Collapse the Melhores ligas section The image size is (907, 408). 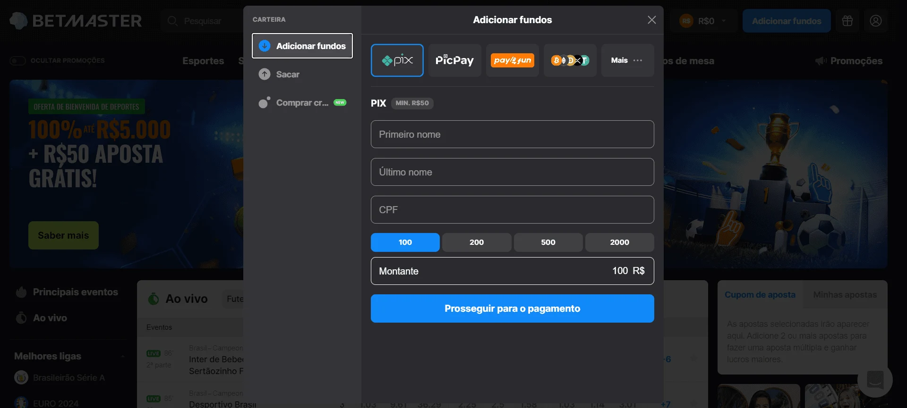(123, 356)
